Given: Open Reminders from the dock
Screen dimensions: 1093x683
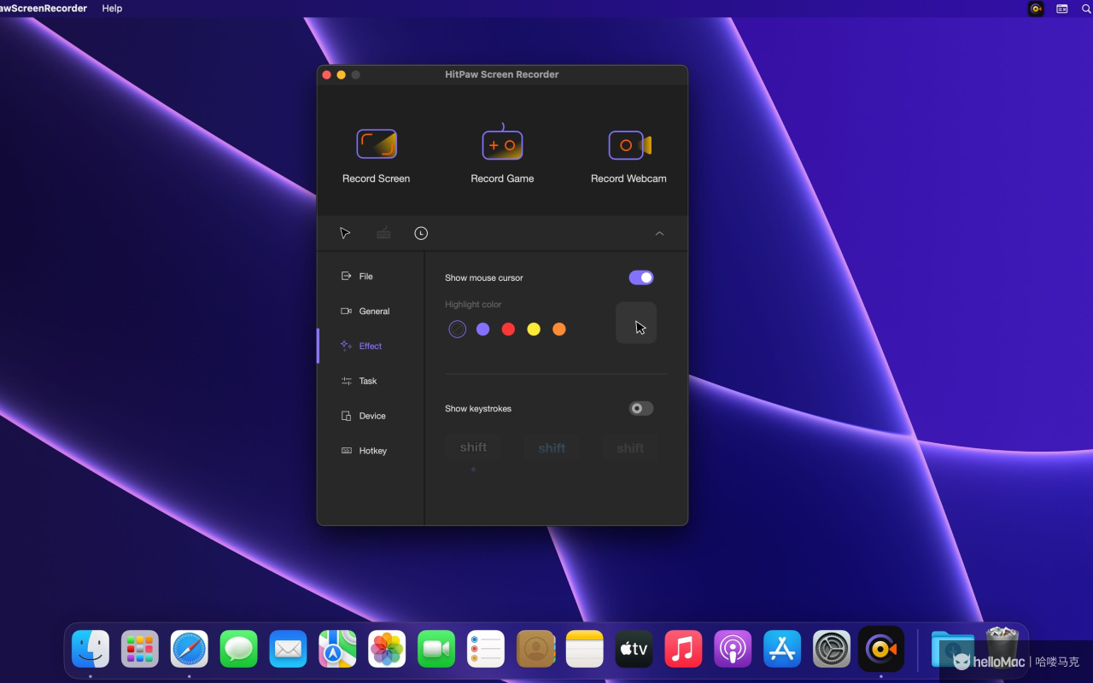Looking at the screenshot, I should point(486,649).
